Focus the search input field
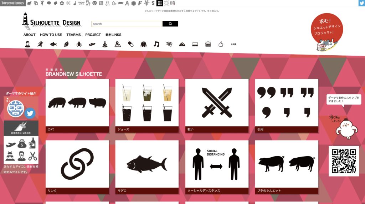Image resolution: width=365 pixels, height=204 pixels. pos(127,24)
